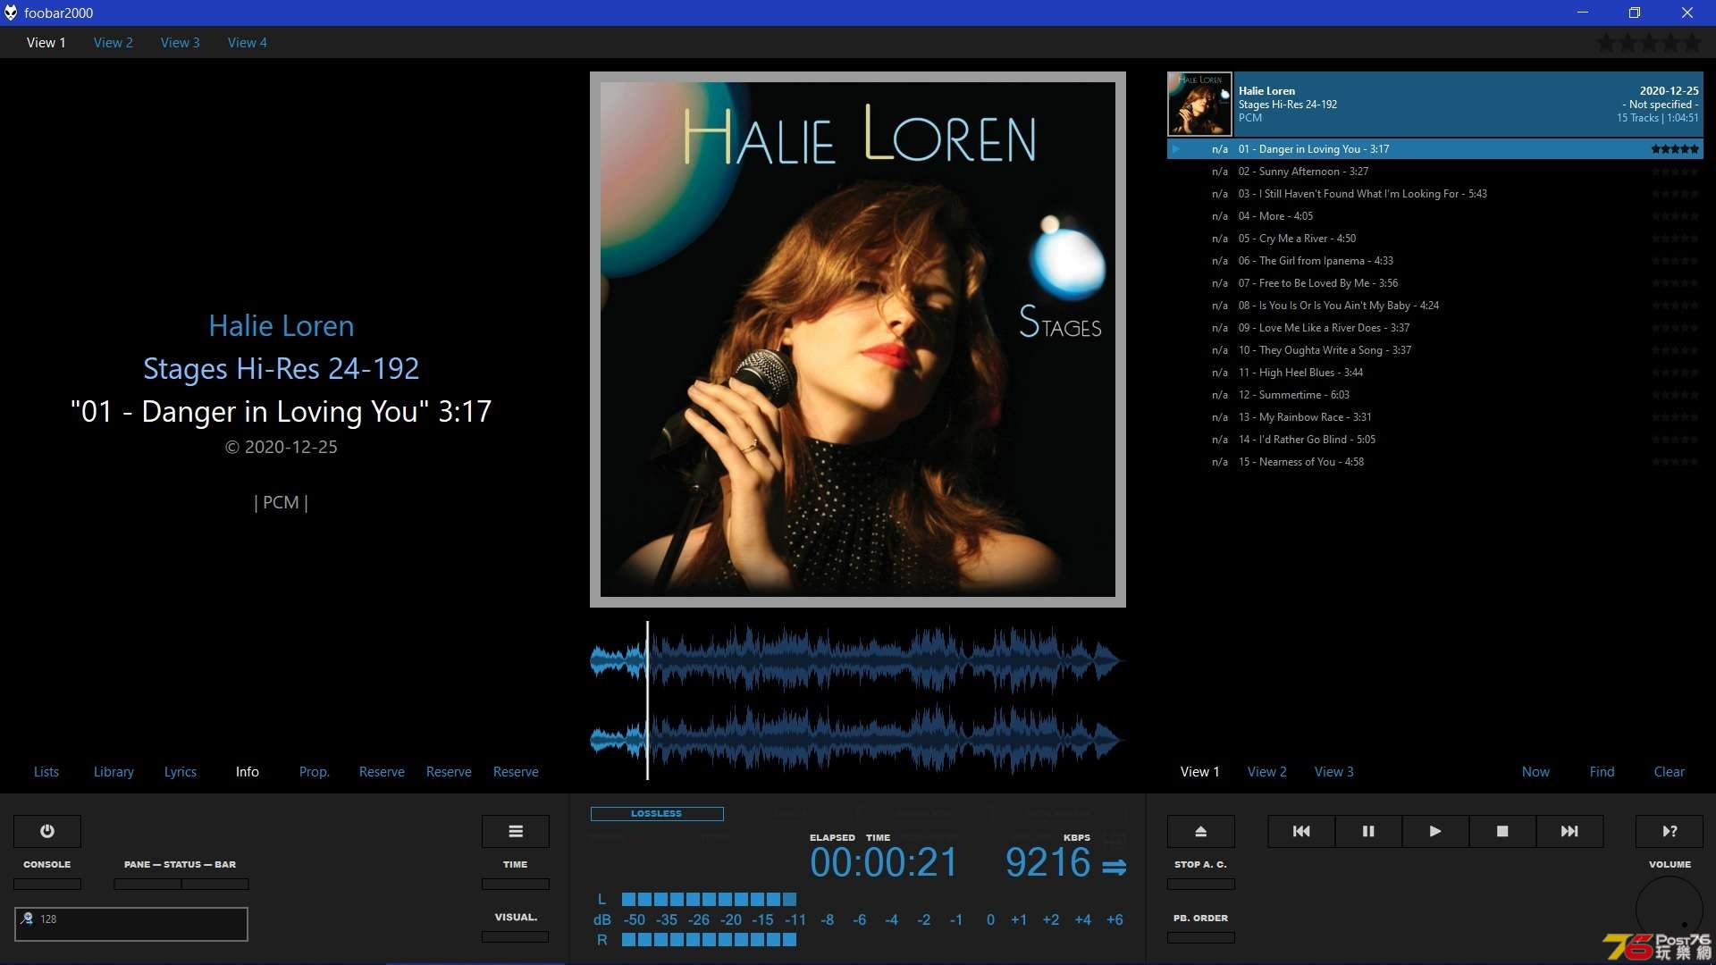
Task: Switch playlist to View 3
Action: (x=1334, y=771)
